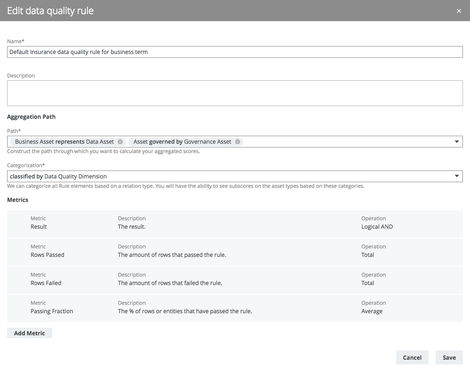This screenshot has width=470, height=371.
Task: Click the Total operation for Rows Failed
Action: [368, 283]
